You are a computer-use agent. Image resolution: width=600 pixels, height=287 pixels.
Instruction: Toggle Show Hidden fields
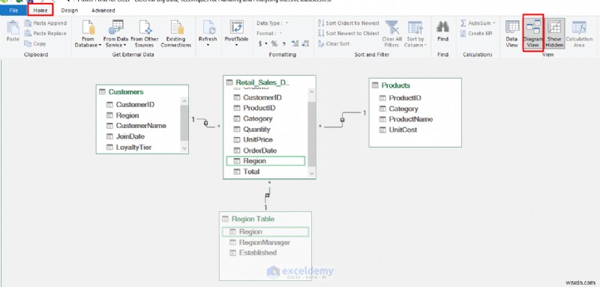(x=554, y=34)
